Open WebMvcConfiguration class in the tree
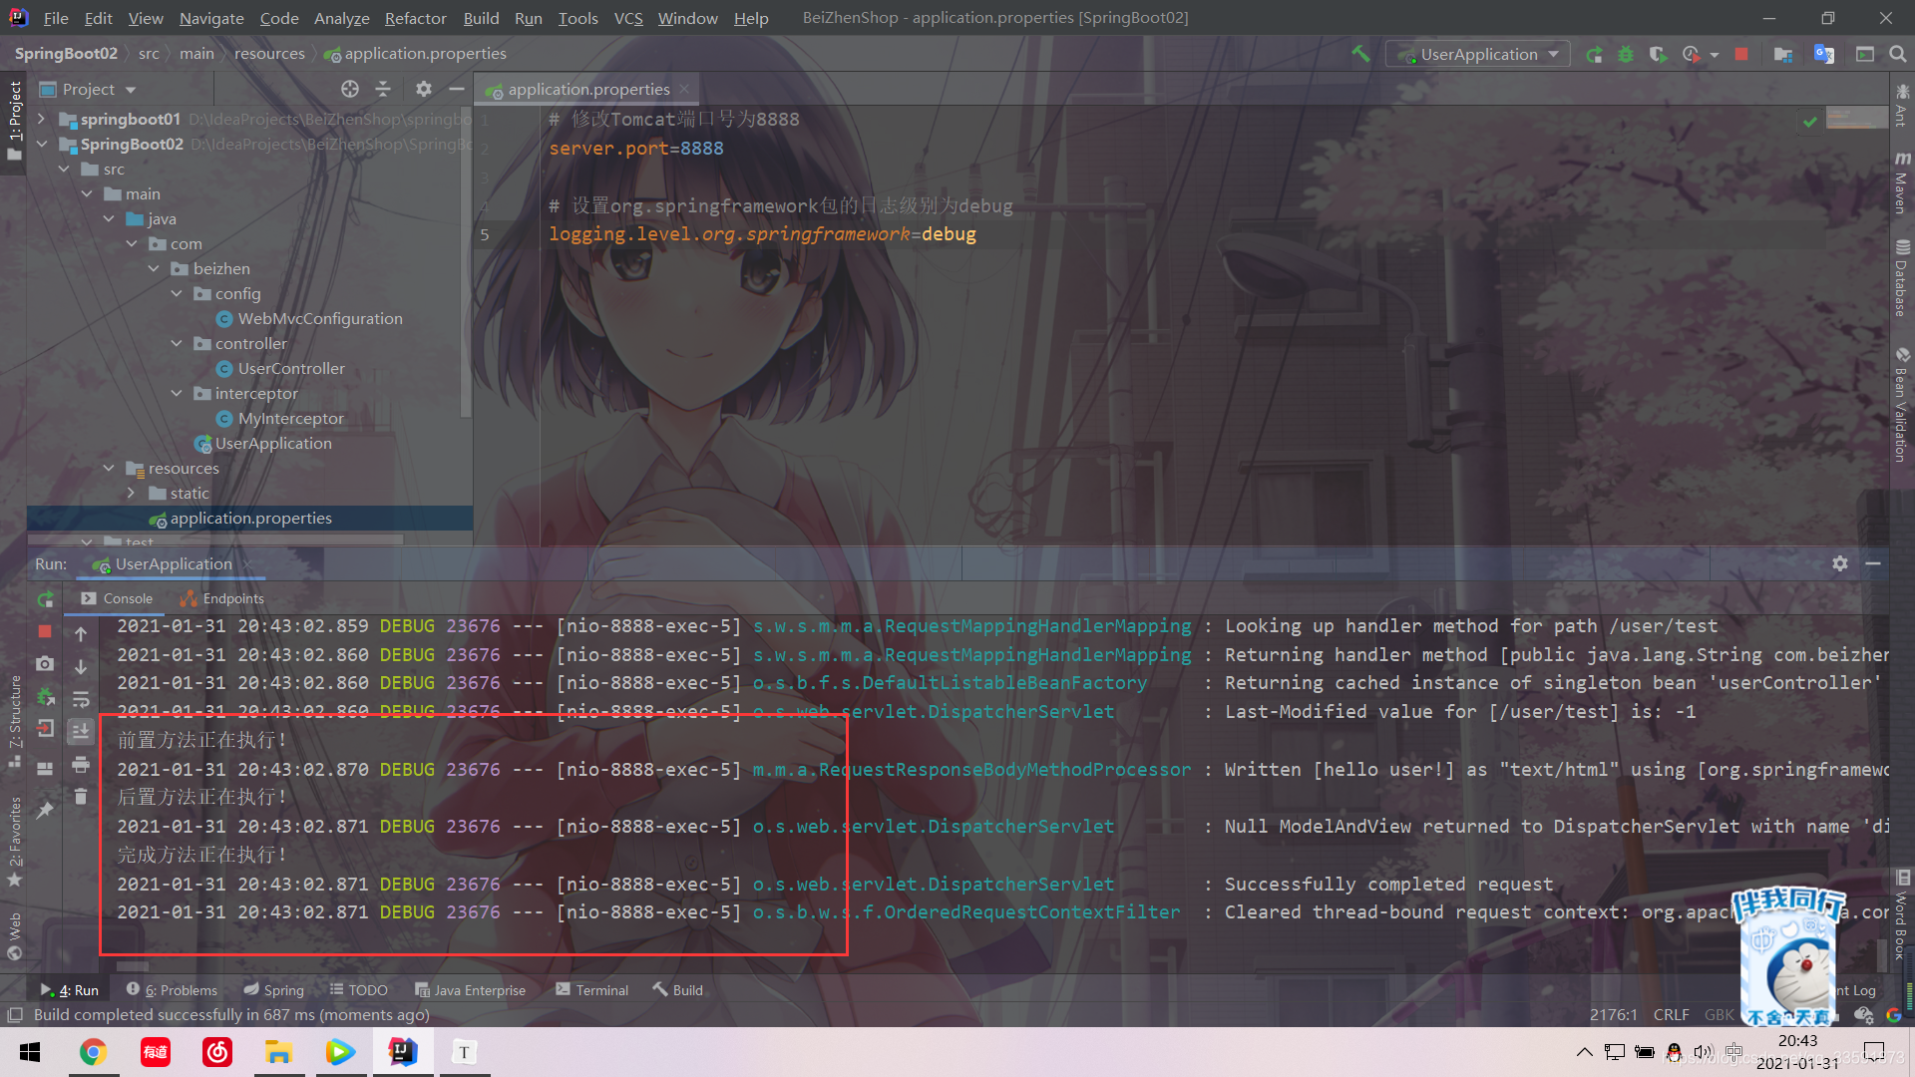 (x=319, y=318)
